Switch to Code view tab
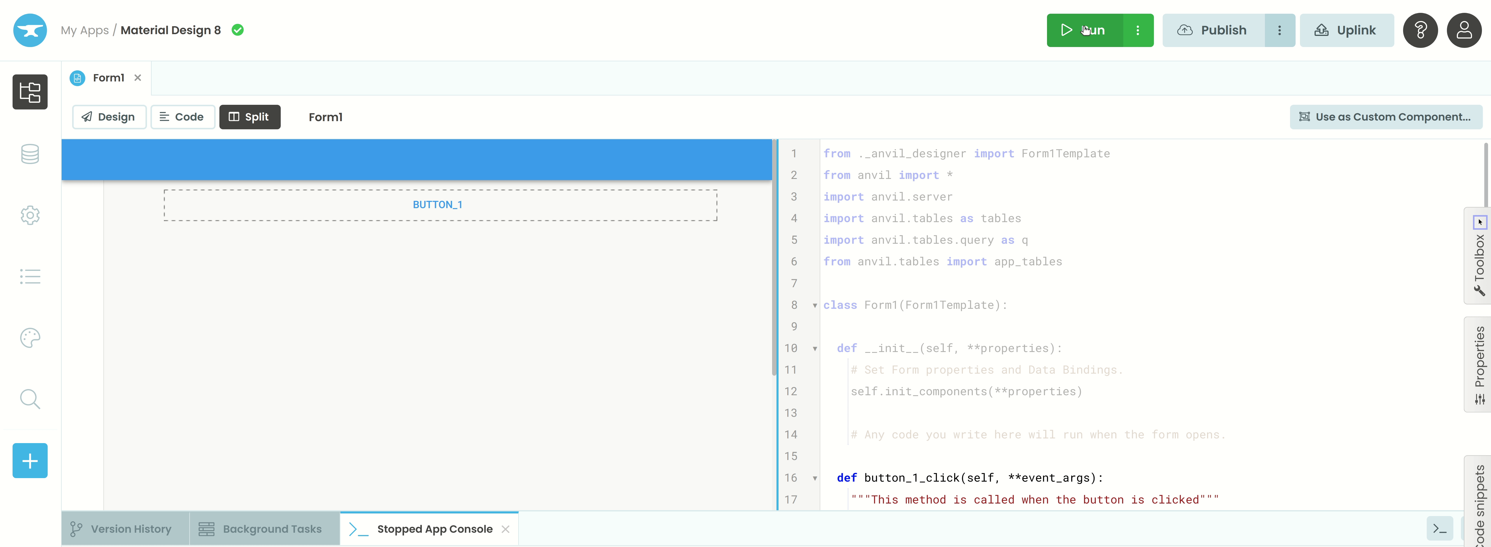1491x547 pixels. [x=181, y=116]
